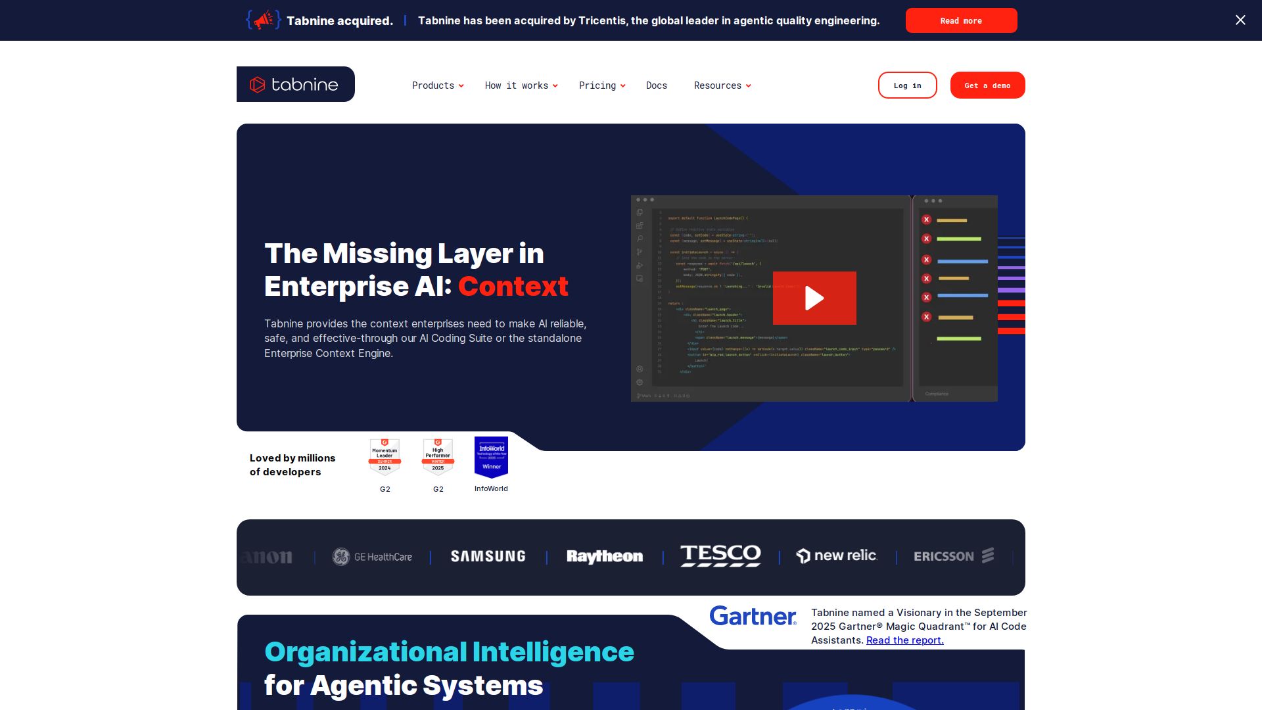Click the G2 label under Momentum Leader badge
The image size is (1262, 710).
pyautogui.click(x=385, y=489)
